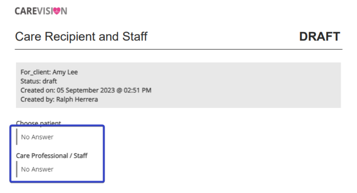357x193 pixels.
Task: Click the Created on date line
Action: [x=86, y=90]
